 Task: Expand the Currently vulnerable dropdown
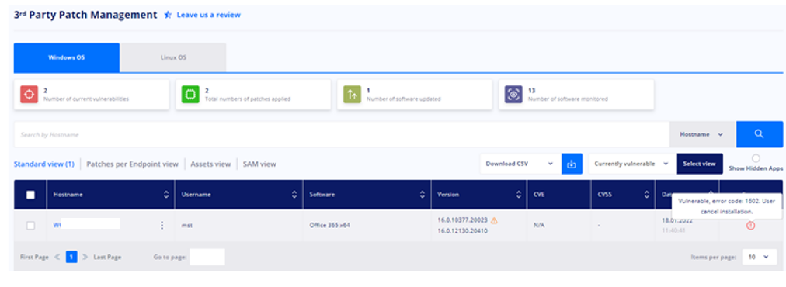[631, 164]
